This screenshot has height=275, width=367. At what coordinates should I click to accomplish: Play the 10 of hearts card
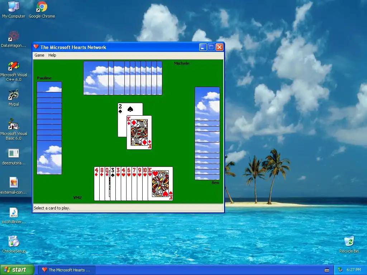tap(145, 184)
